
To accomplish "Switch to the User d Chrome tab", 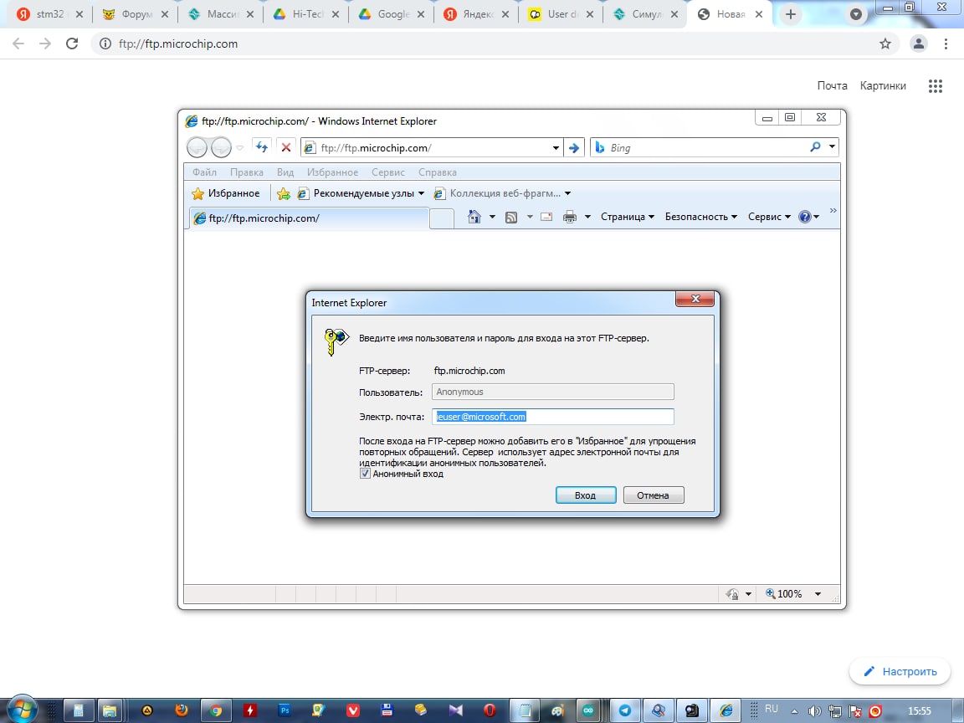I will (x=561, y=14).
